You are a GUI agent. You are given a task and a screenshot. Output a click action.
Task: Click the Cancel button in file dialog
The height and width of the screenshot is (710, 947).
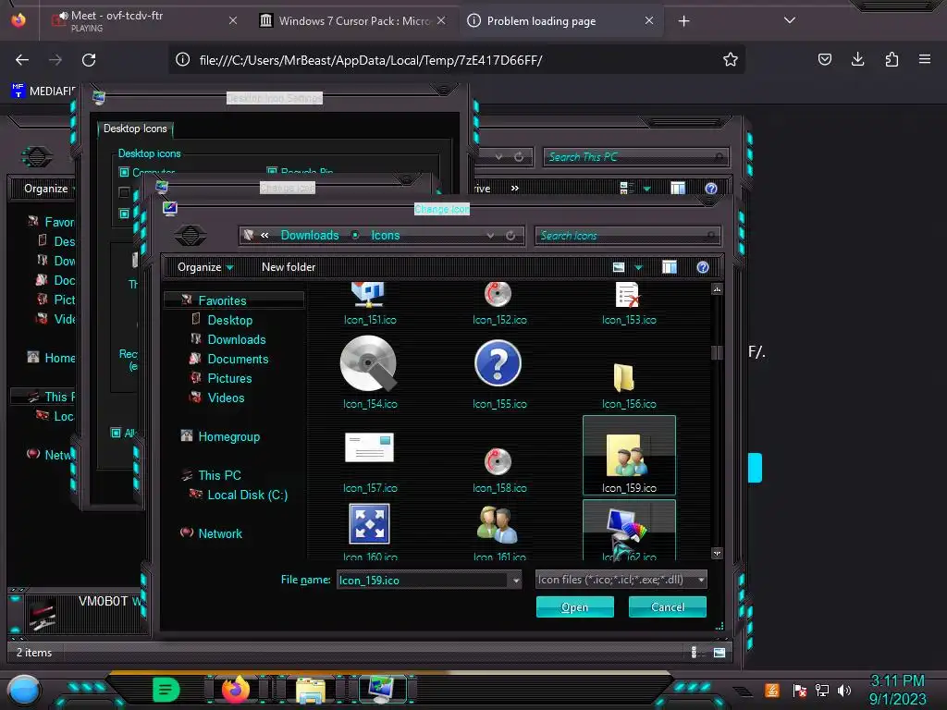tap(668, 606)
